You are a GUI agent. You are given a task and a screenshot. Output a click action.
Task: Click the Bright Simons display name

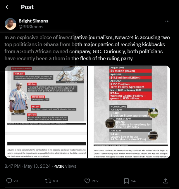(x=33, y=21)
